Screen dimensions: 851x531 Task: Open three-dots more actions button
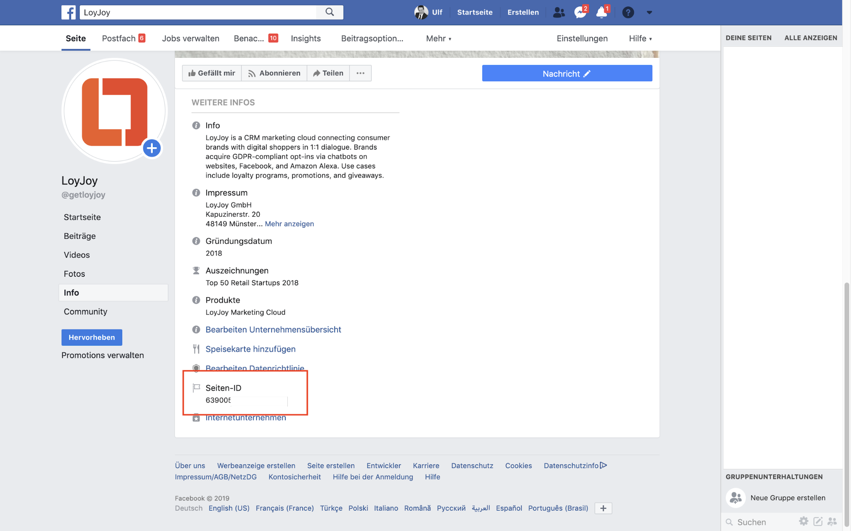pyautogui.click(x=360, y=73)
